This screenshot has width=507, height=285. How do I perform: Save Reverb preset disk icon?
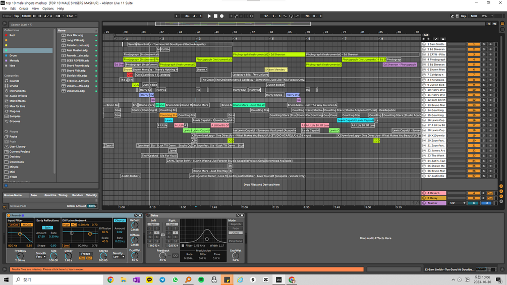[x=140, y=215]
